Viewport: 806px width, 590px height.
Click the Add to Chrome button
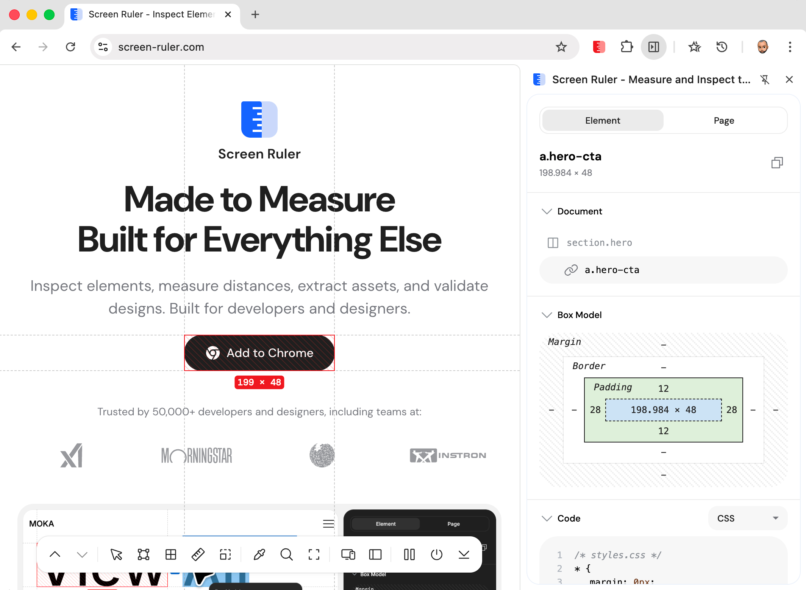pyautogui.click(x=259, y=353)
